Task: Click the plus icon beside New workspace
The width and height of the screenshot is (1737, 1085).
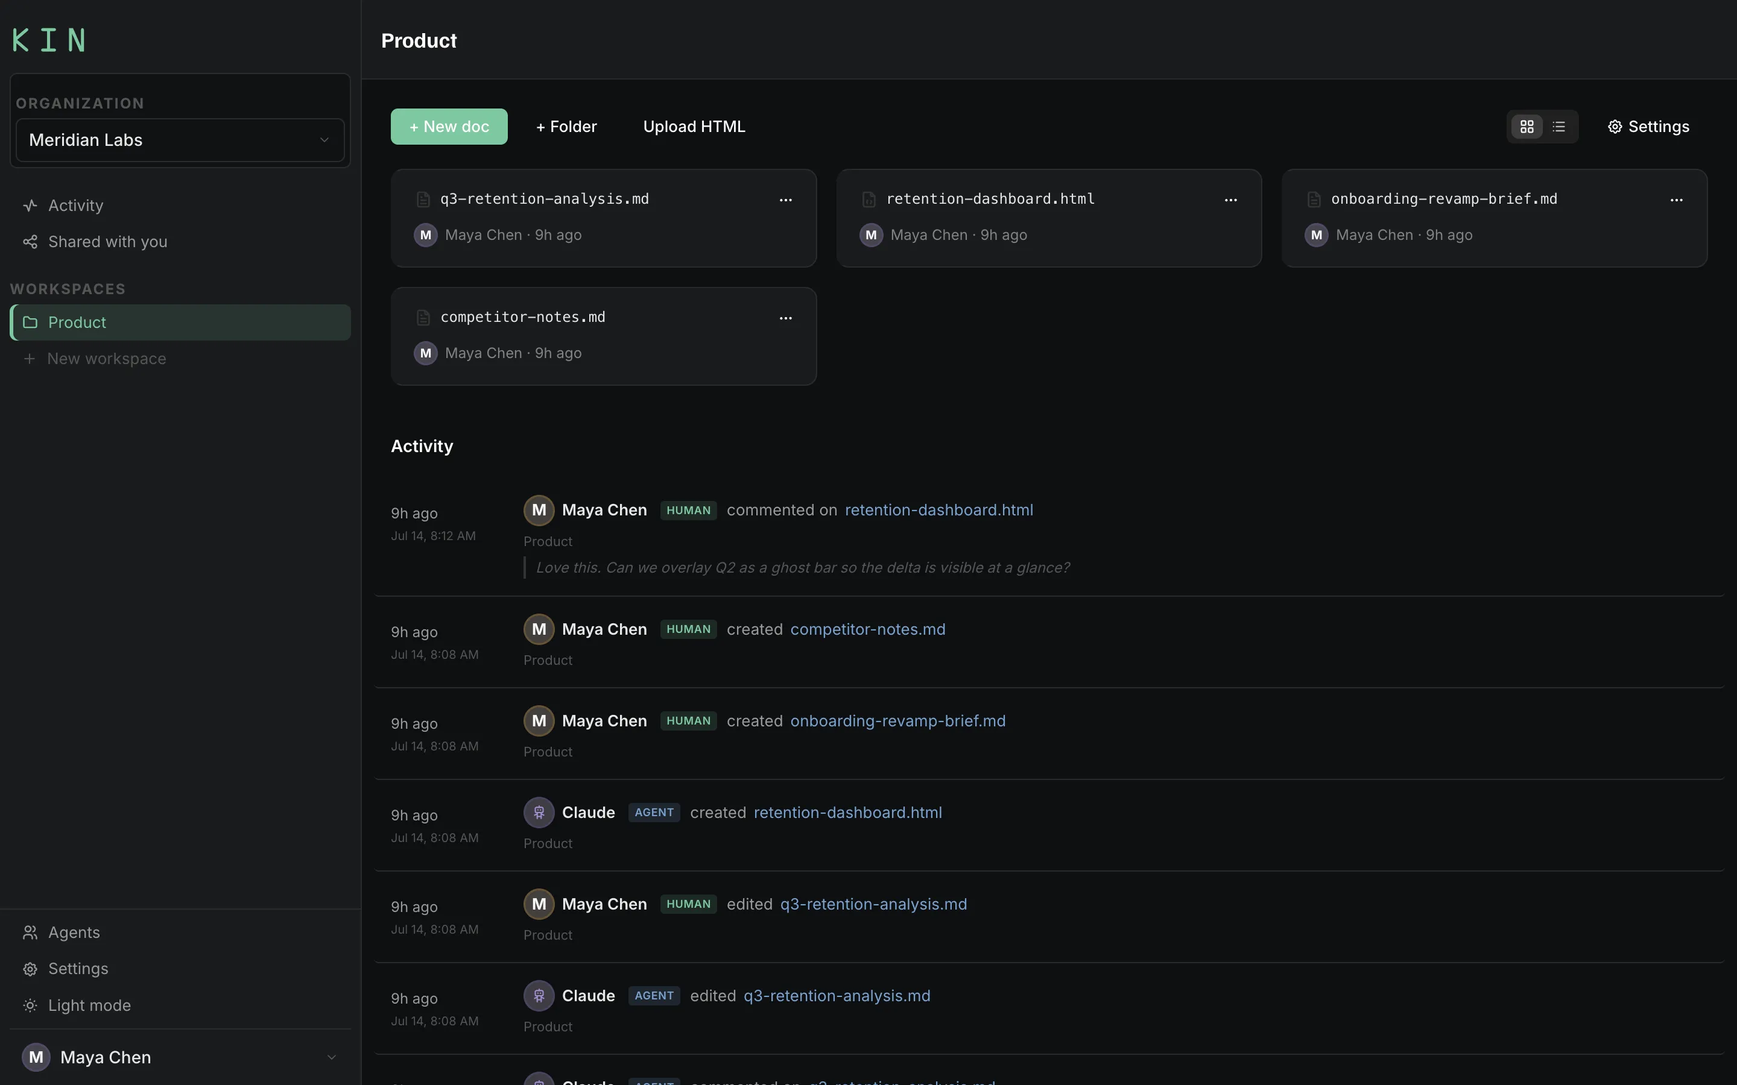Action: tap(30, 358)
